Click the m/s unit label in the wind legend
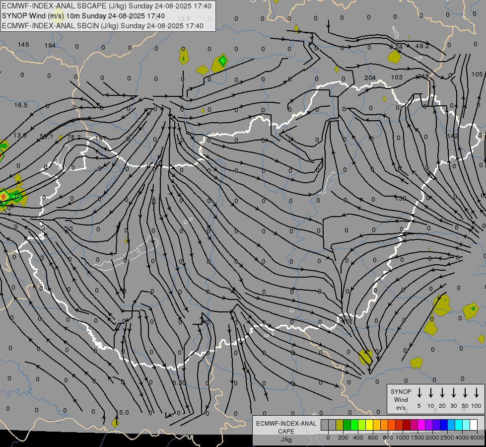 coord(401,408)
